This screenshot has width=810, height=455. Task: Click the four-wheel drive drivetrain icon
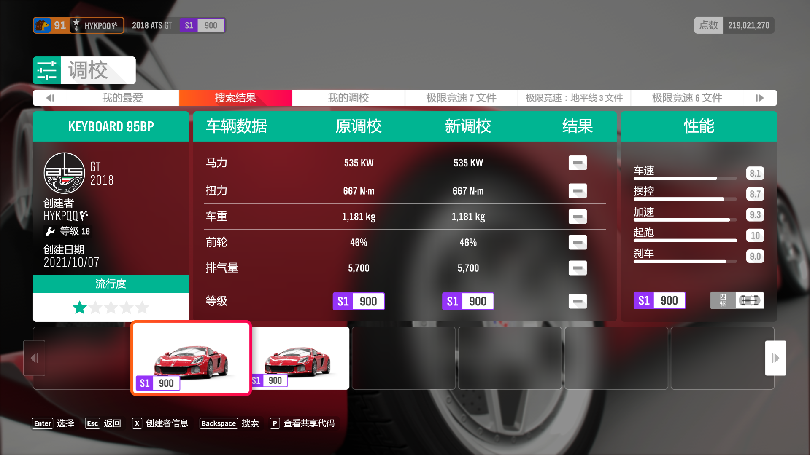tap(749, 300)
